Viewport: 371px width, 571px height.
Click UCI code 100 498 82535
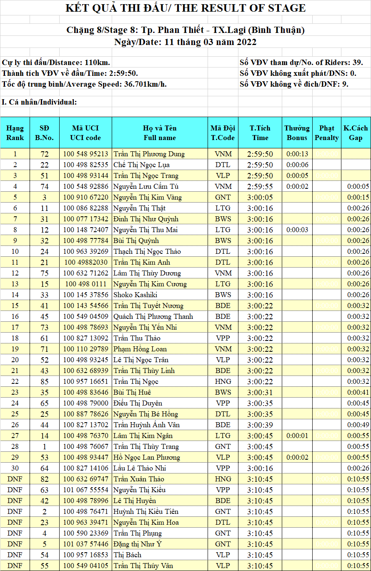pos(85,165)
